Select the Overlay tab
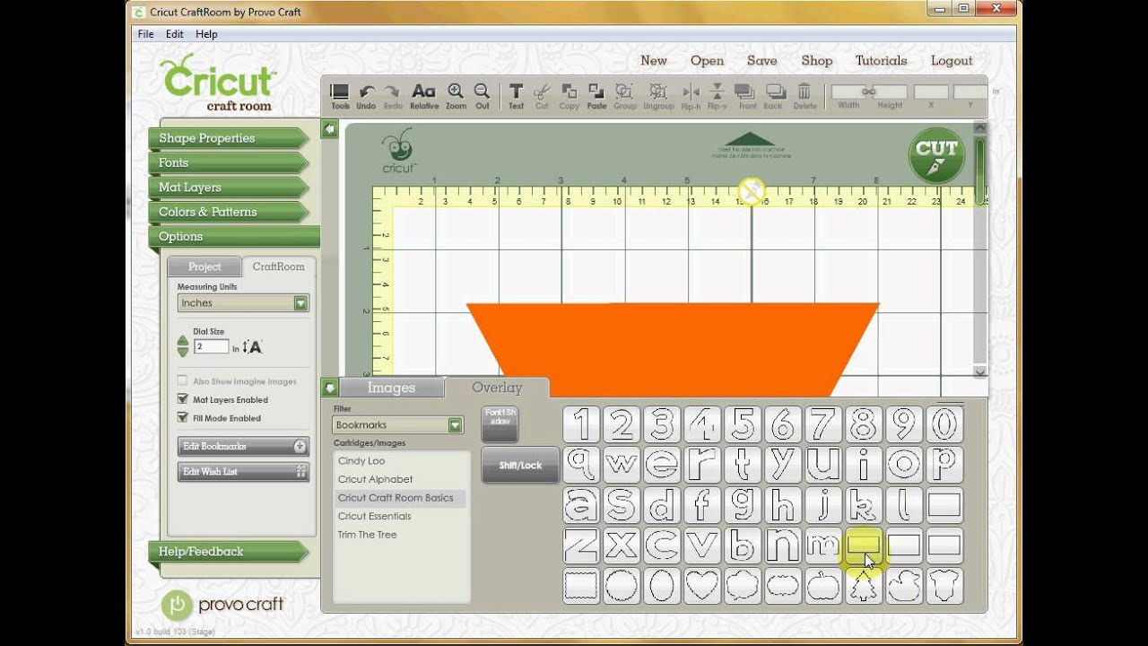The image size is (1148, 646). (x=497, y=388)
